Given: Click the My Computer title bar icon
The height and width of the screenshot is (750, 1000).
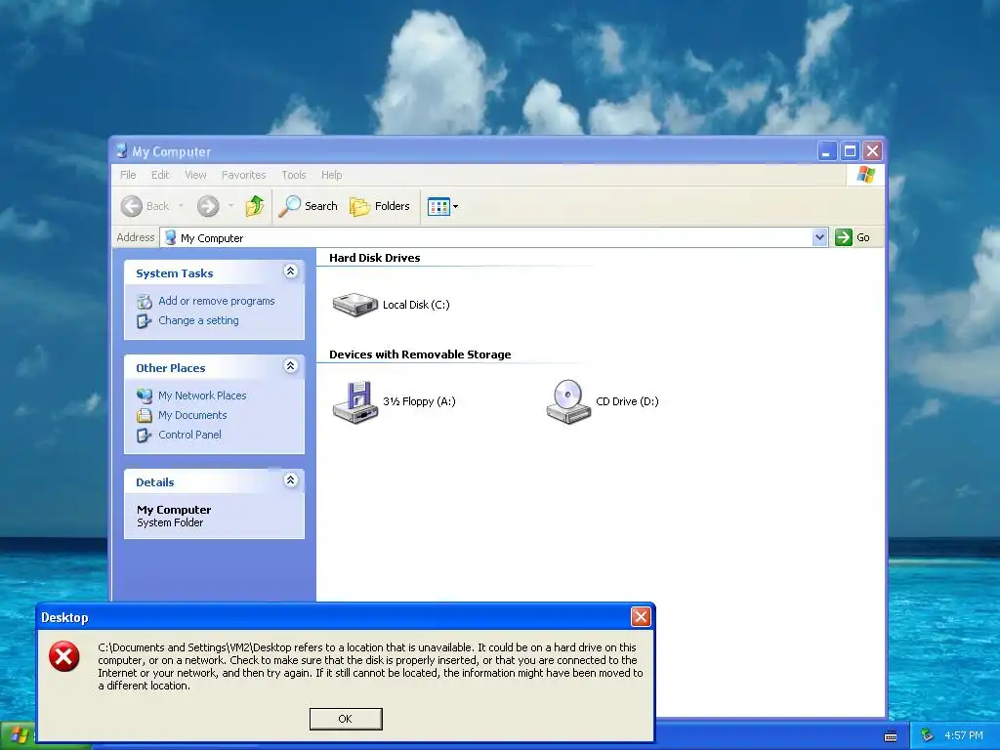Looking at the screenshot, I should coord(122,151).
